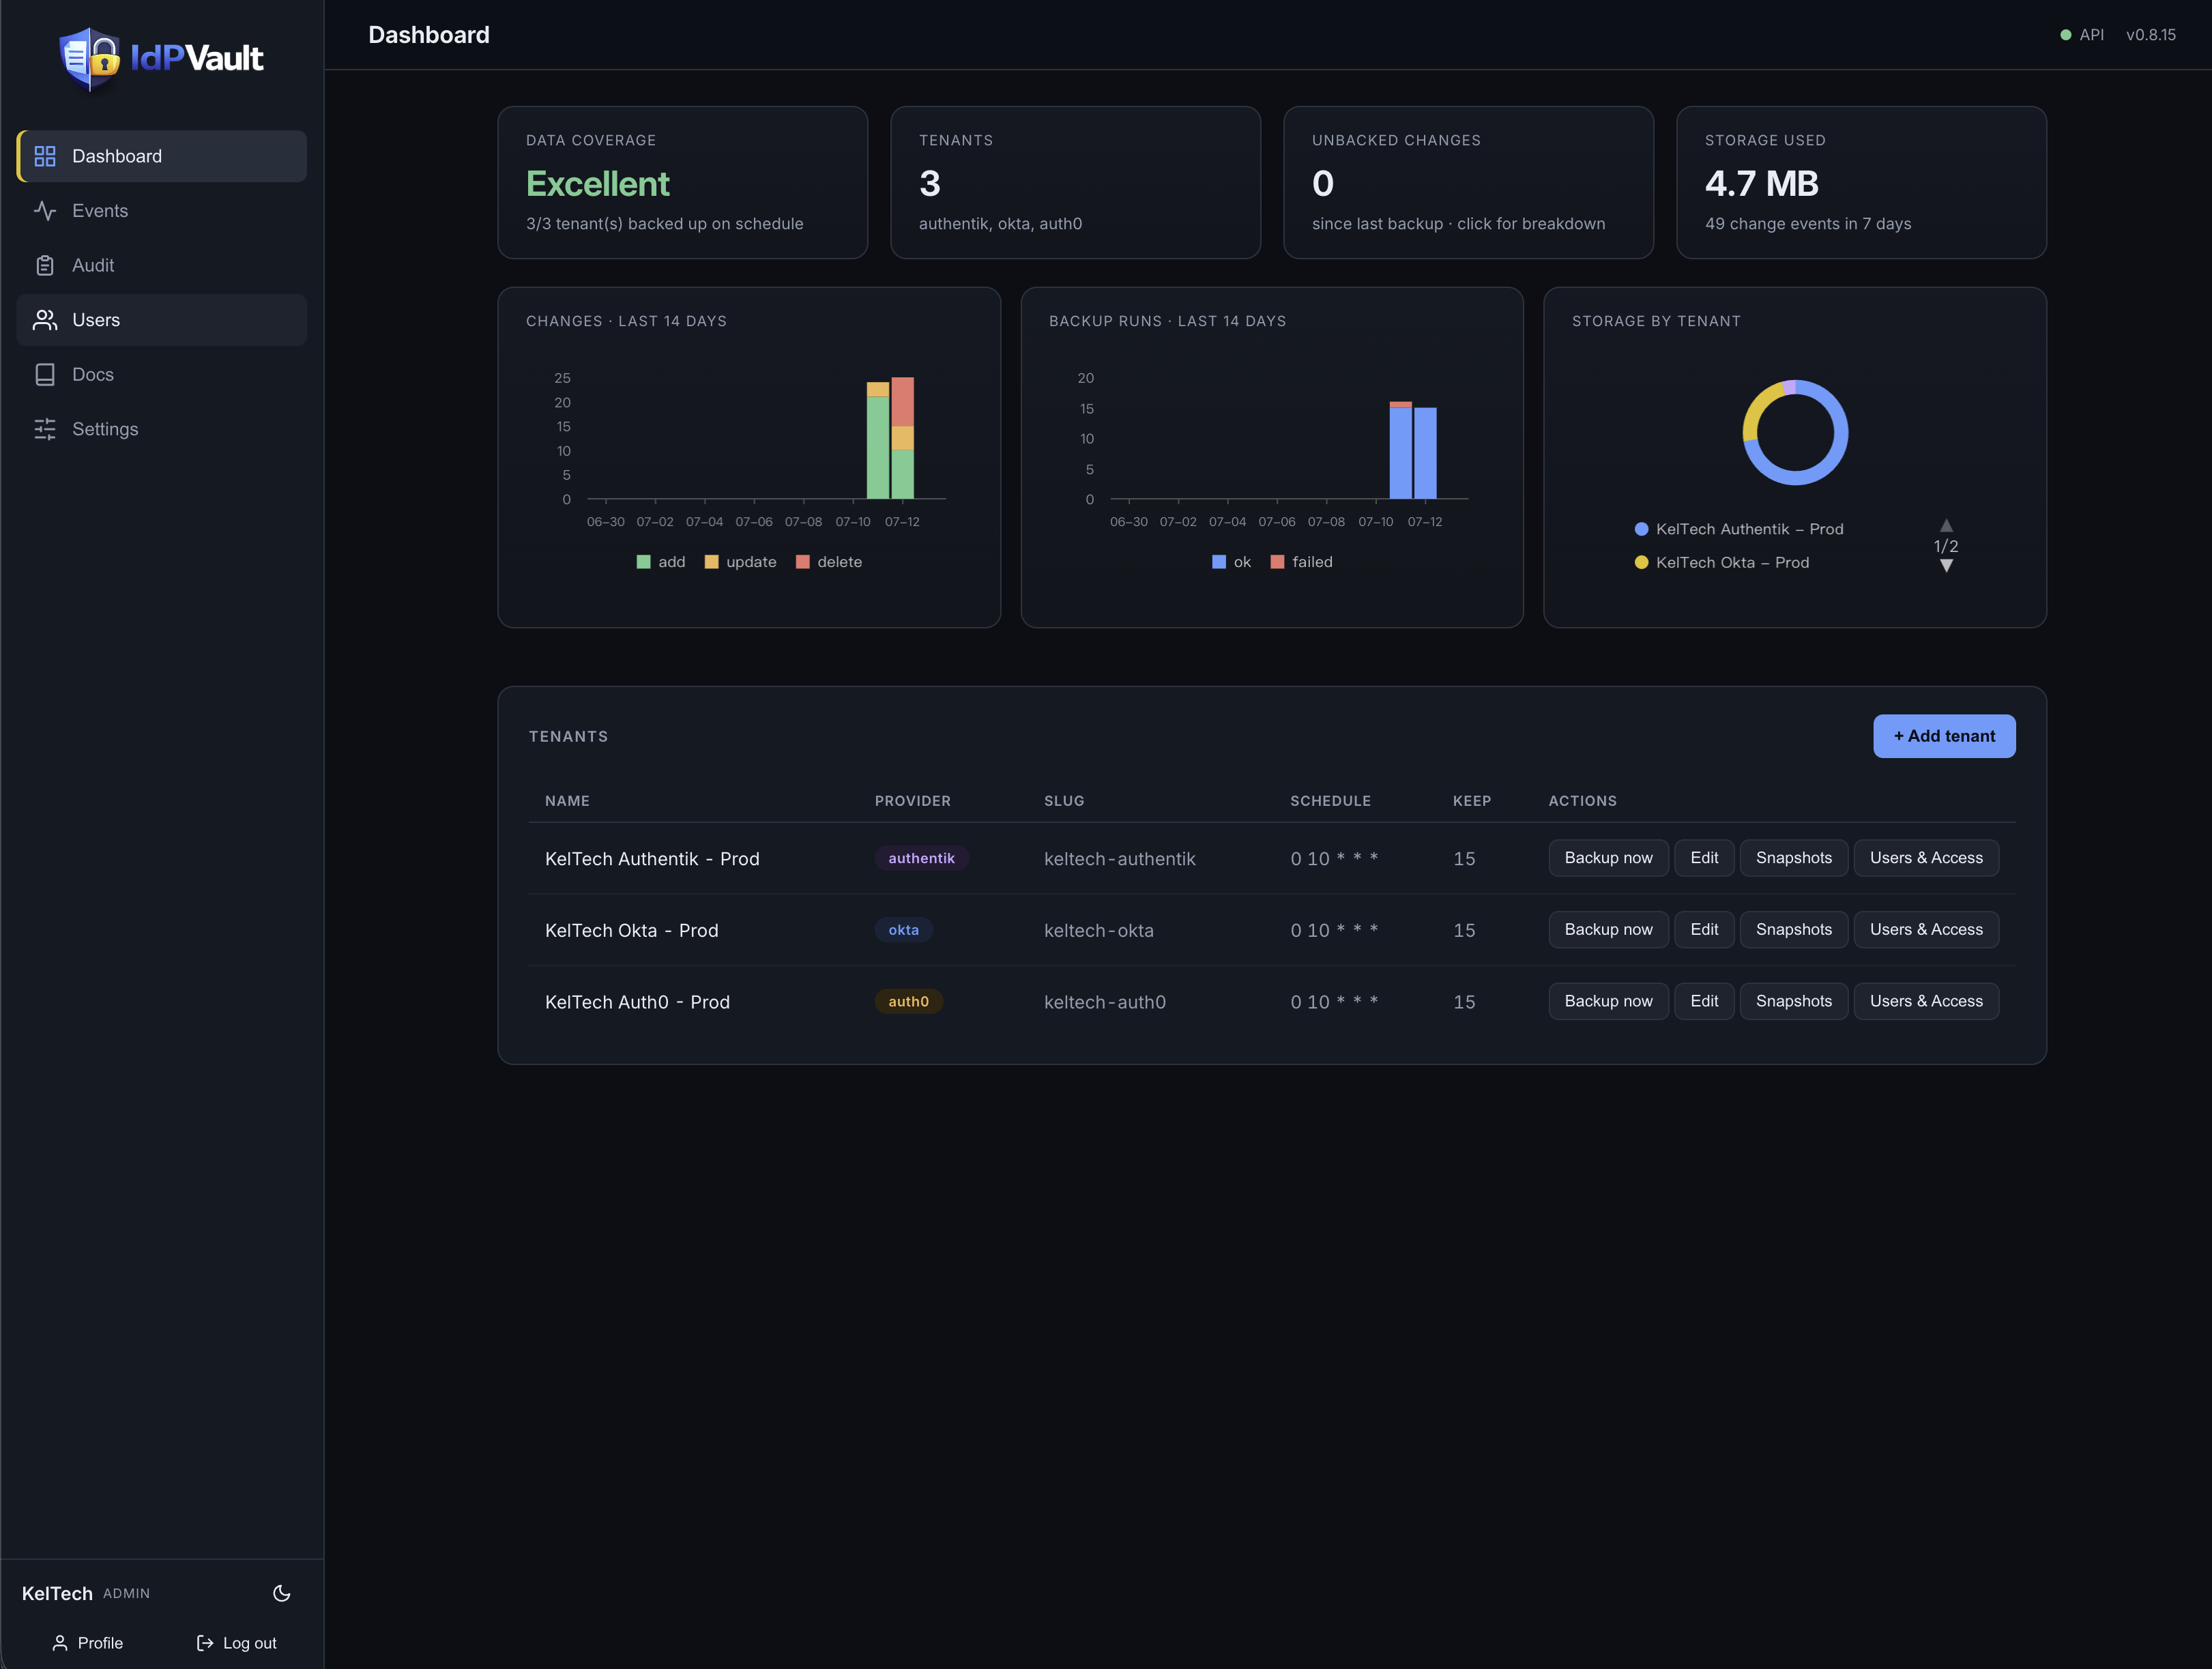The height and width of the screenshot is (1669, 2212).
Task: Toggle the failed legend swatch
Action: click(x=1277, y=562)
